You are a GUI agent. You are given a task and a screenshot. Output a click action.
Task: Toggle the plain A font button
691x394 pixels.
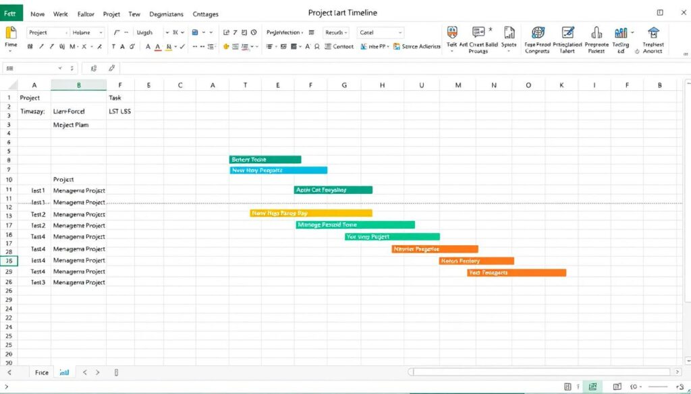pyautogui.click(x=148, y=46)
